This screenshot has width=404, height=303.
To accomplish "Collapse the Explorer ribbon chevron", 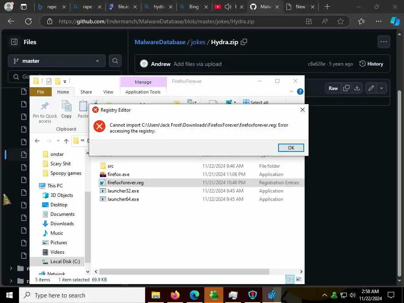I will [292, 92].
